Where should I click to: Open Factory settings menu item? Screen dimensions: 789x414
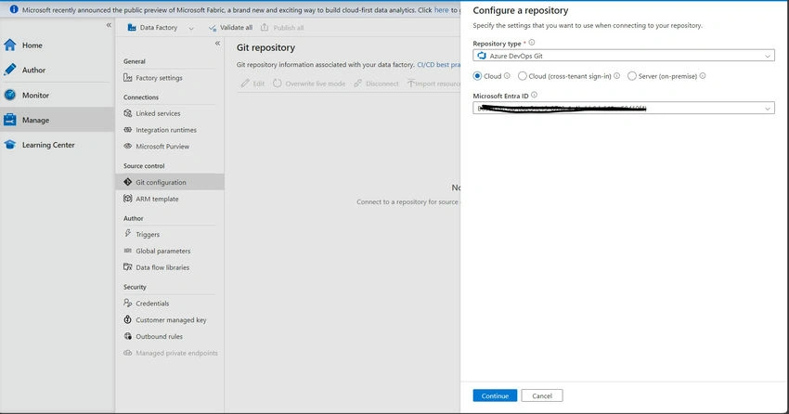[170, 77]
